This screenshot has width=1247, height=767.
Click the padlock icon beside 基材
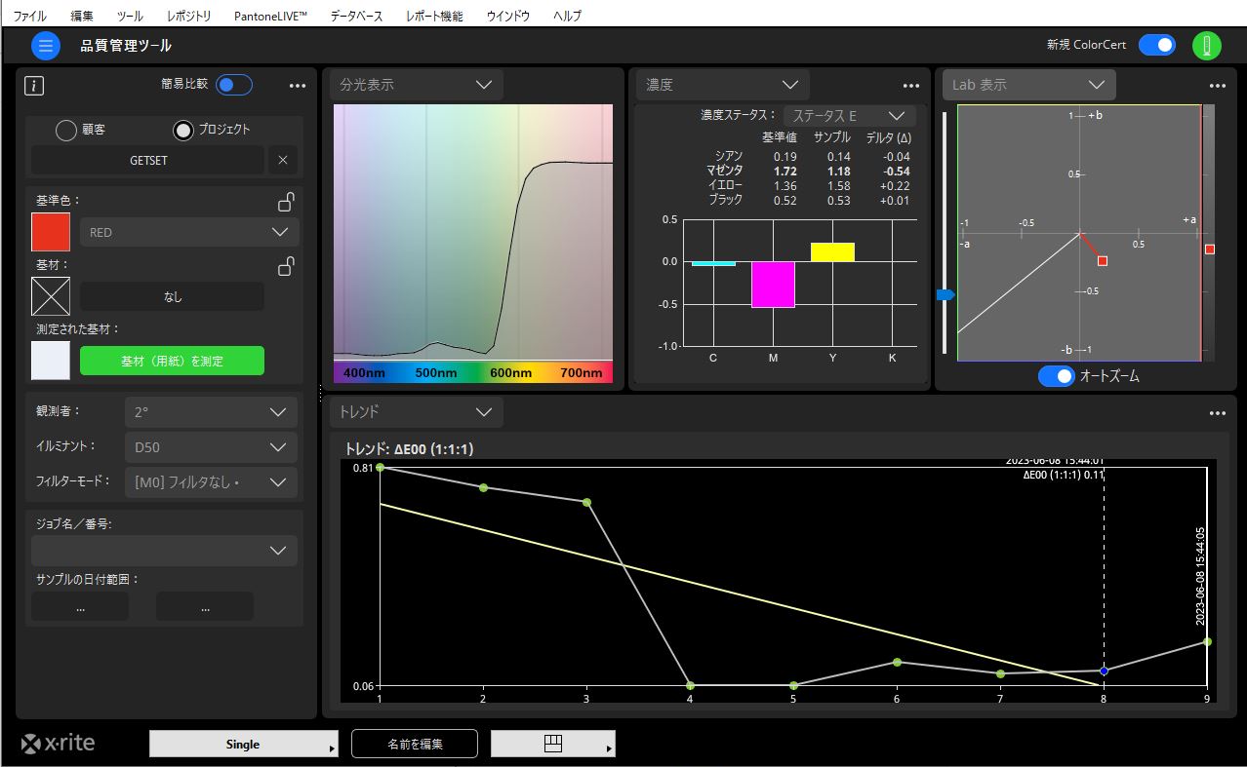[286, 265]
